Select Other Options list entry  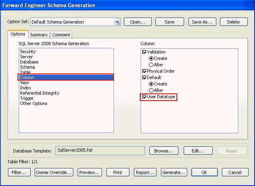[33, 103]
